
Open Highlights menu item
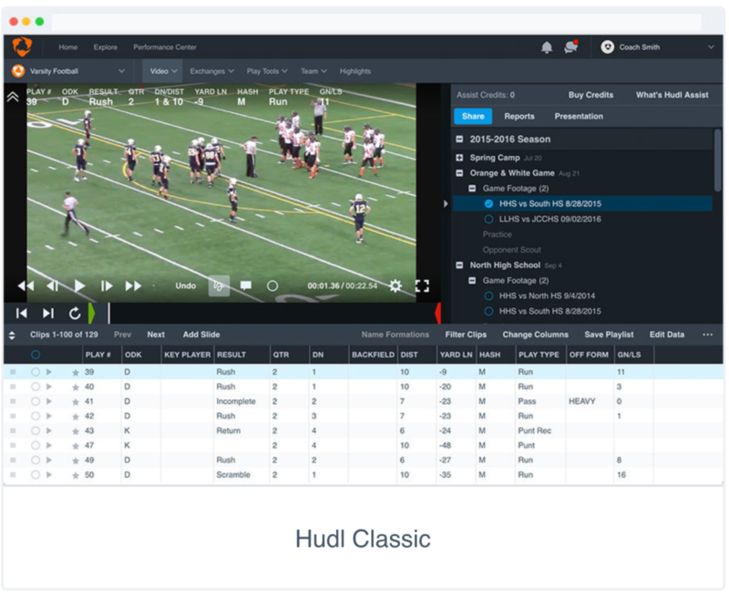[x=355, y=71]
